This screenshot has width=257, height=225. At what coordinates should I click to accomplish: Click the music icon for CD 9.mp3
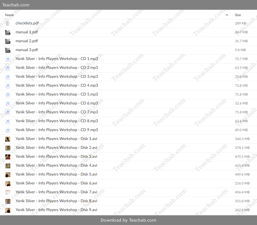(x=8, y=130)
